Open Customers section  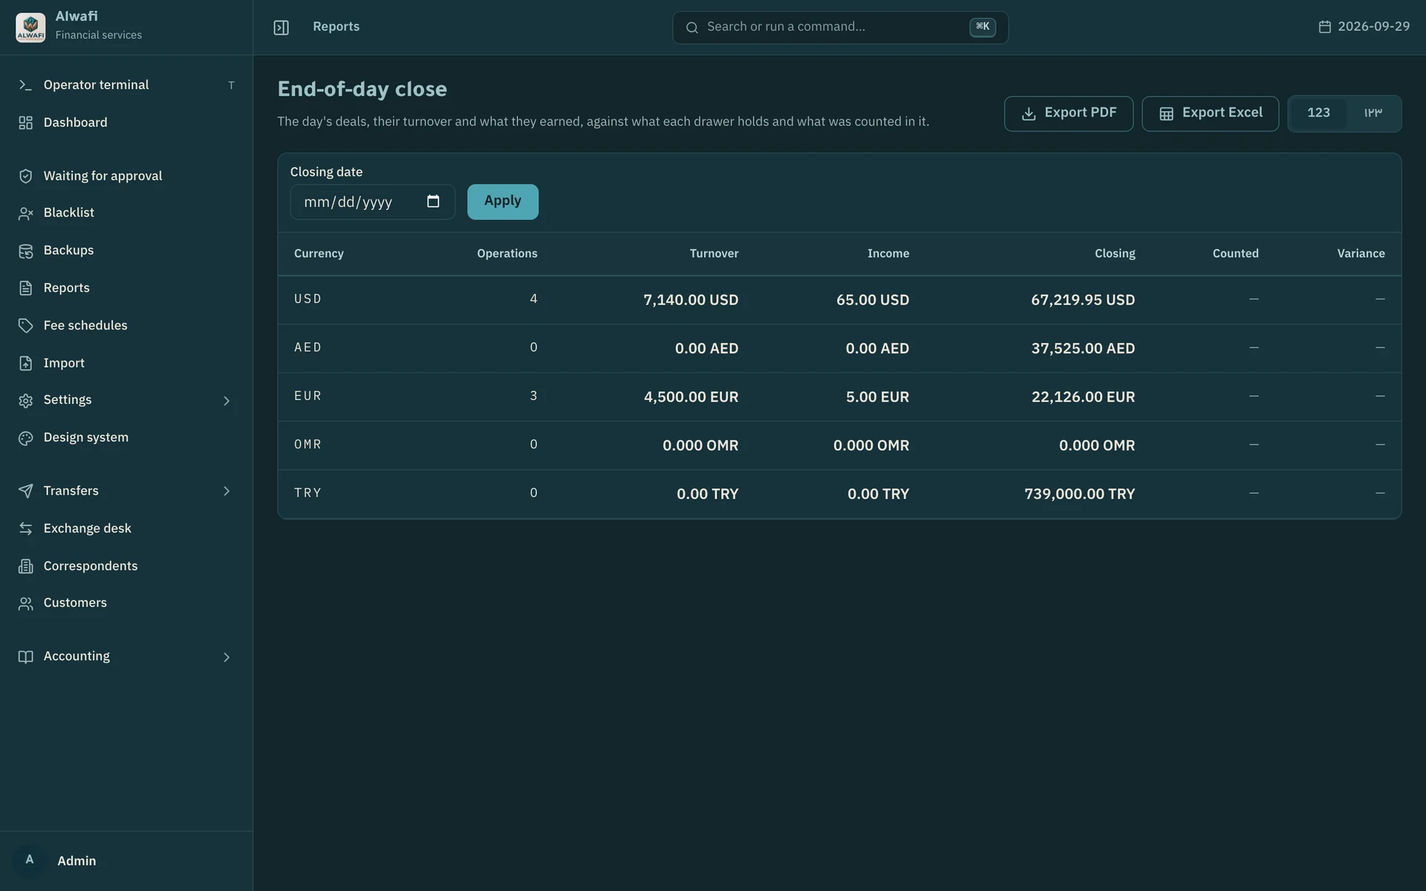[x=126, y=603]
